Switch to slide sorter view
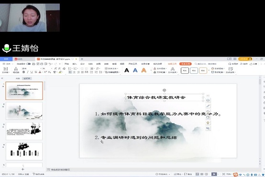 [202, 174]
